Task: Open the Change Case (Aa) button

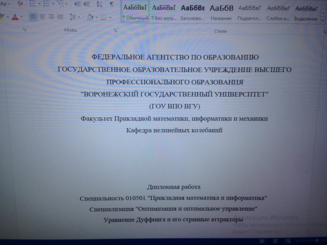Action: coord(3,4)
